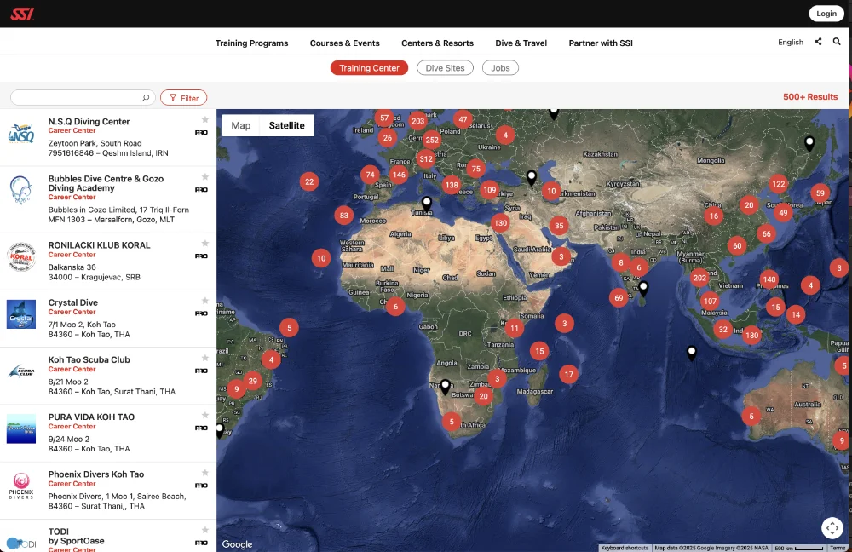Open cluster 107 near Malaysia
The image size is (852, 552).
point(711,301)
